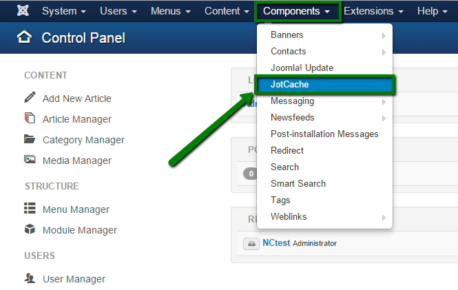Click the Control Panel home icon
The height and width of the screenshot is (290, 458).
[x=24, y=37]
